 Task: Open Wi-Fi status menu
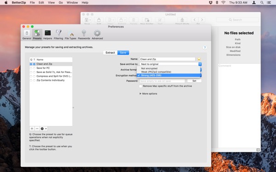[x=223, y=2]
